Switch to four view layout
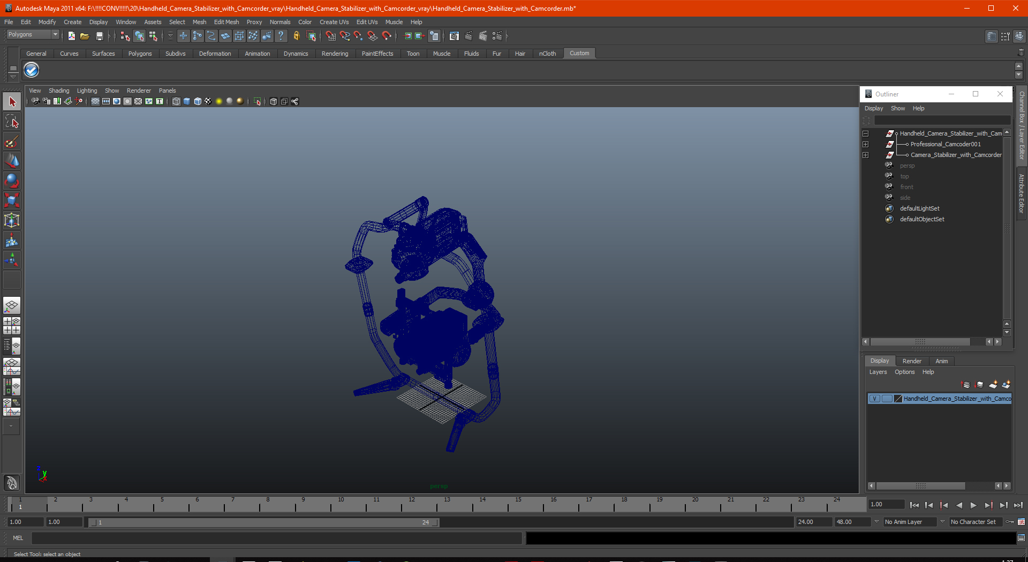Image resolution: width=1028 pixels, height=562 pixels. pos(12,326)
